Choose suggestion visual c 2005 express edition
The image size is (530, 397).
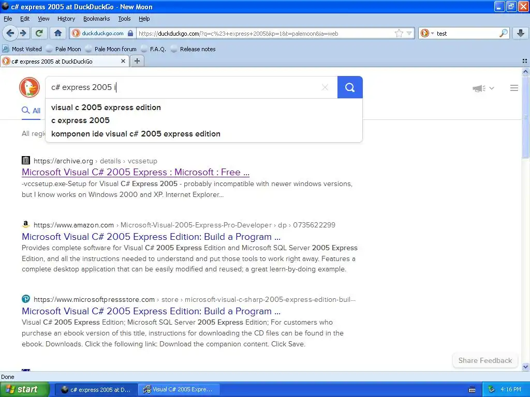pyautogui.click(x=204, y=108)
